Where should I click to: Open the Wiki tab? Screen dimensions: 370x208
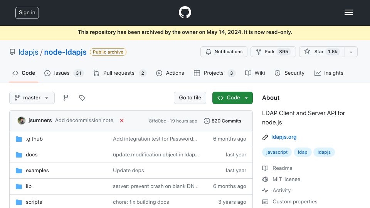(x=255, y=73)
